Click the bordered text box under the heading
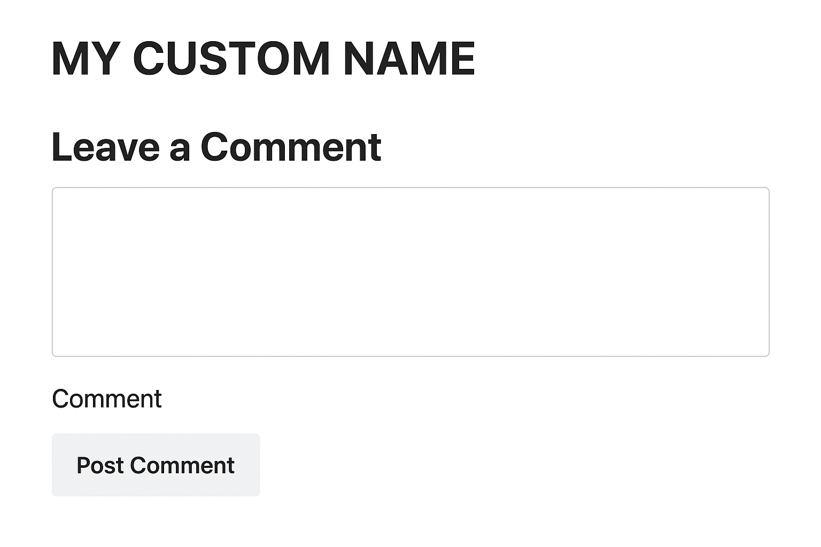The image size is (821, 547). (x=410, y=271)
